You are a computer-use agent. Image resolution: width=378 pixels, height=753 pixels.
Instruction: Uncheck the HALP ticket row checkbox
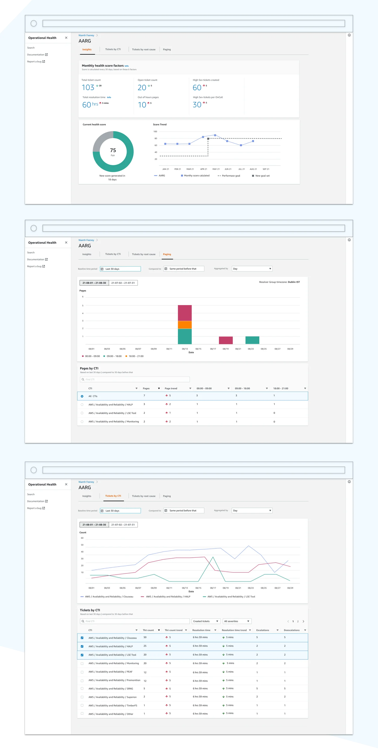82,646
